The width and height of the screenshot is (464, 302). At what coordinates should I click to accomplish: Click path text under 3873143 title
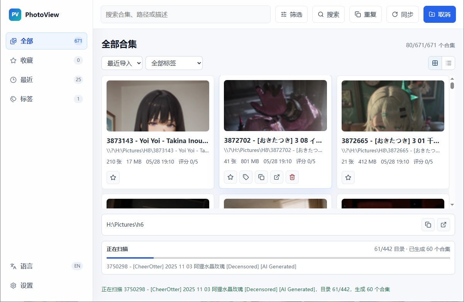tap(157, 150)
